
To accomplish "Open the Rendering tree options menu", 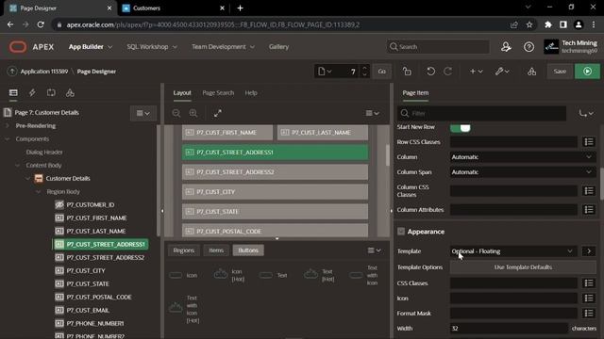I will (143, 113).
